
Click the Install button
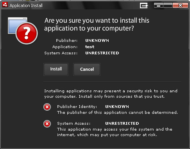[x=56, y=69]
